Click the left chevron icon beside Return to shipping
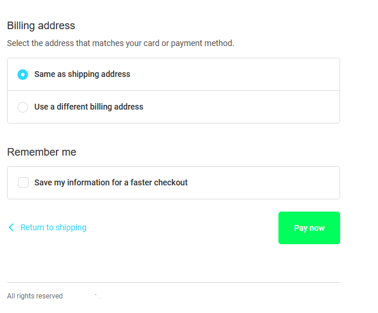This screenshot has width=378, height=313. point(11,227)
